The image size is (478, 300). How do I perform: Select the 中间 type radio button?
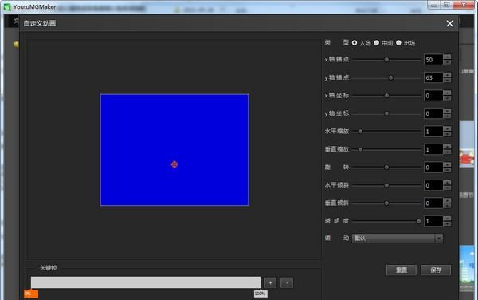(377, 43)
